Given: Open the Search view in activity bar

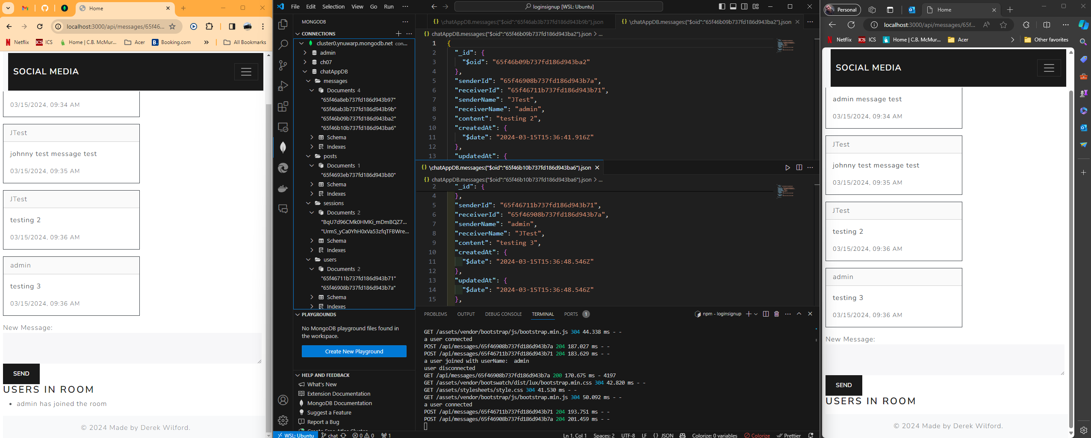Looking at the screenshot, I should (283, 45).
